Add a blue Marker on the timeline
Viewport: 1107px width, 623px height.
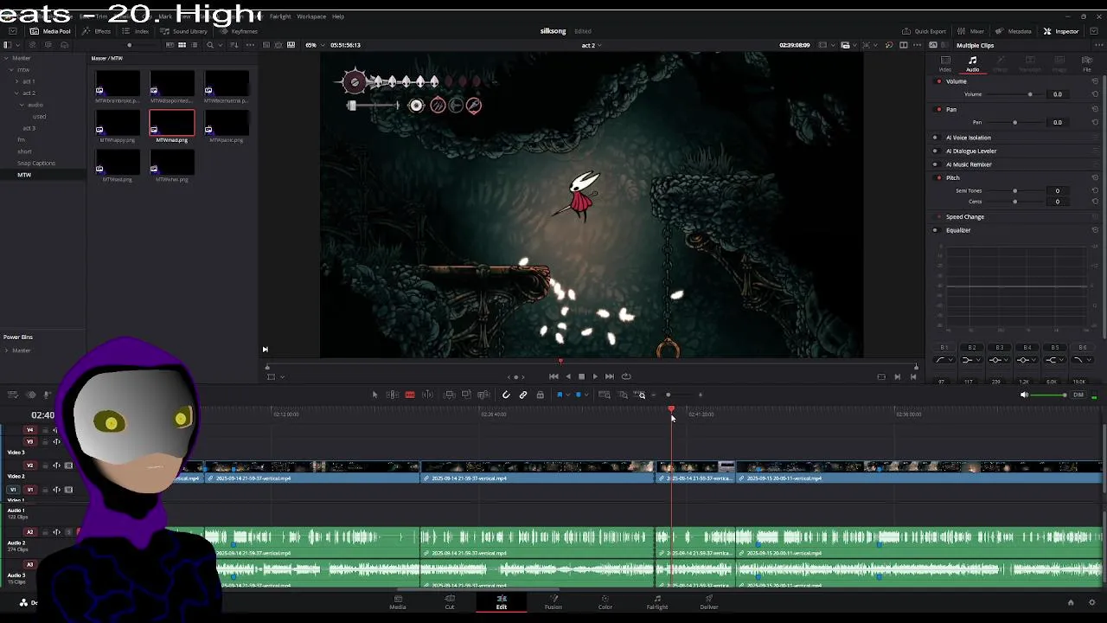[579, 395]
